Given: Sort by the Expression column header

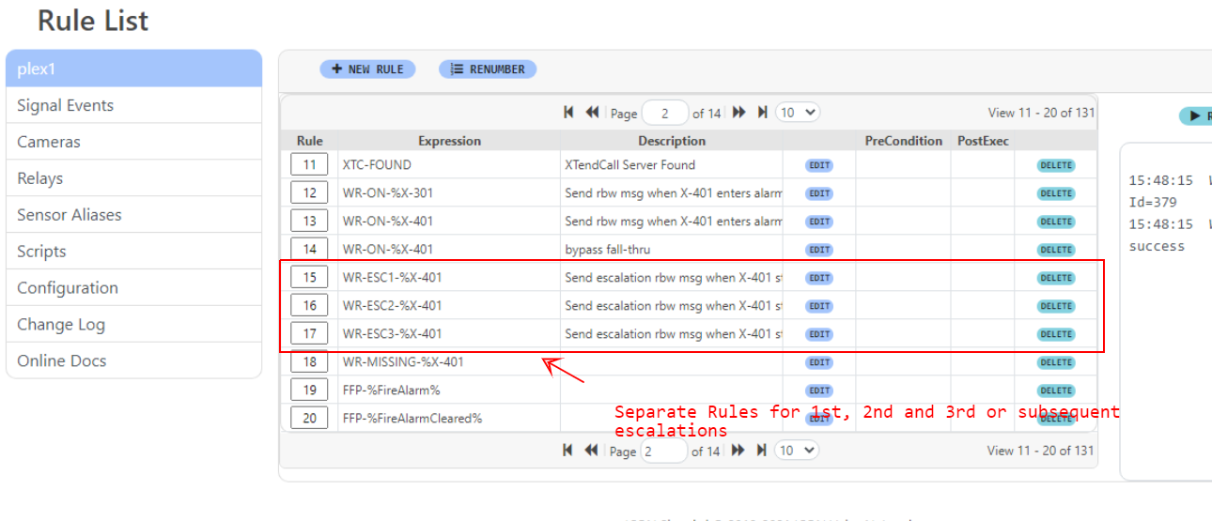Looking at the screenshot, I should (449, 141).
